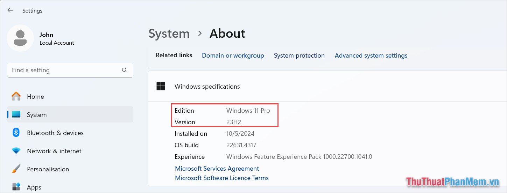507x193 pixels.
Task: Focus the Find a setting box
Action: point(70,70)
